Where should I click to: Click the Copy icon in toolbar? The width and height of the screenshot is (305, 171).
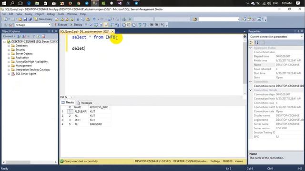82,19
